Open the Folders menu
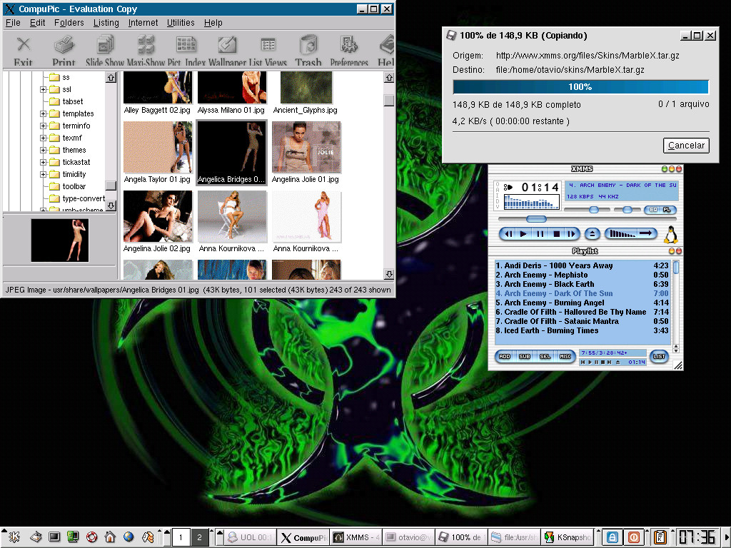731x548 pixels. pyautogui.click(x=69, y=22)
